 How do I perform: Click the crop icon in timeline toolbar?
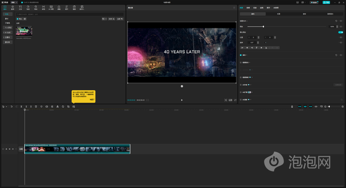point(68,107)
